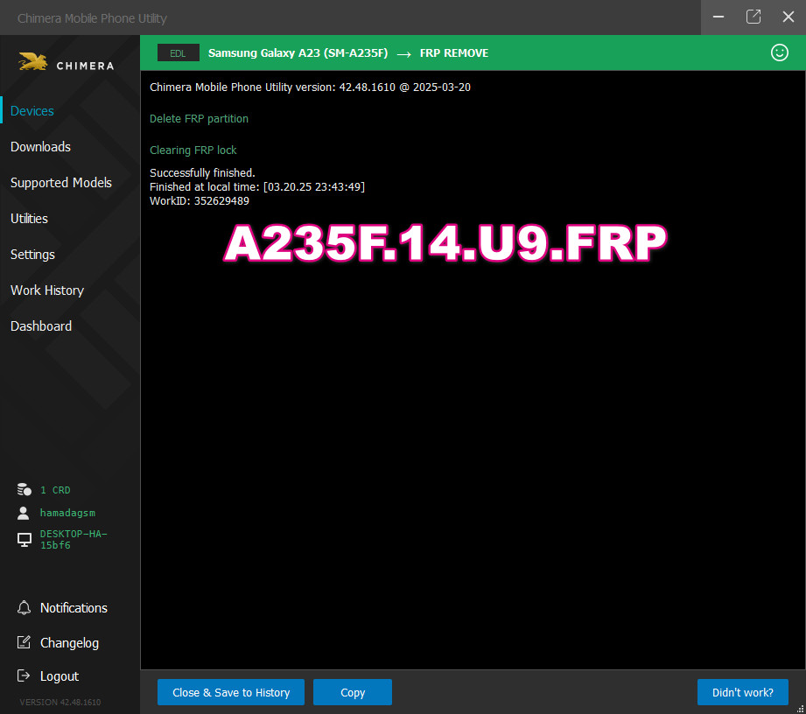The height and width of the screenshot is (714, 806).
Task: Click the Notifications bell icon
Action: click(24, 607)
